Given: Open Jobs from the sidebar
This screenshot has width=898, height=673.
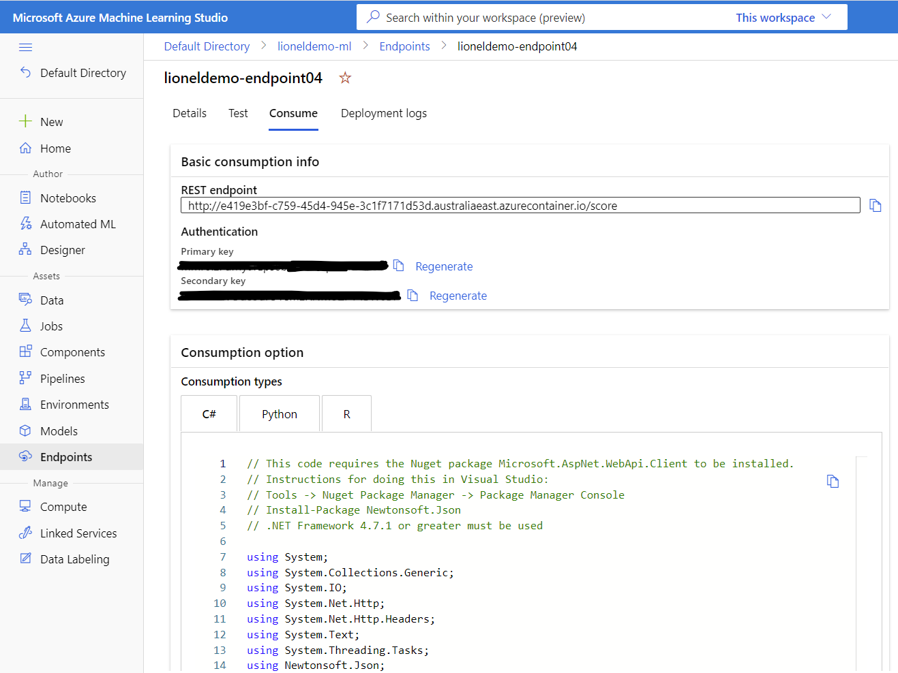Looking at the screenshot, I should [x=51, y=326].
